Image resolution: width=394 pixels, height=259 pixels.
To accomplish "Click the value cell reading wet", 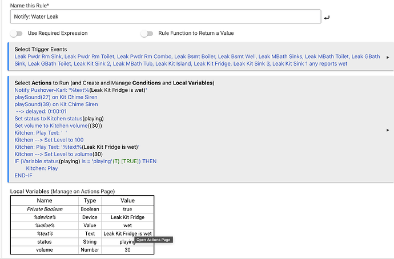I will (128, 225).
